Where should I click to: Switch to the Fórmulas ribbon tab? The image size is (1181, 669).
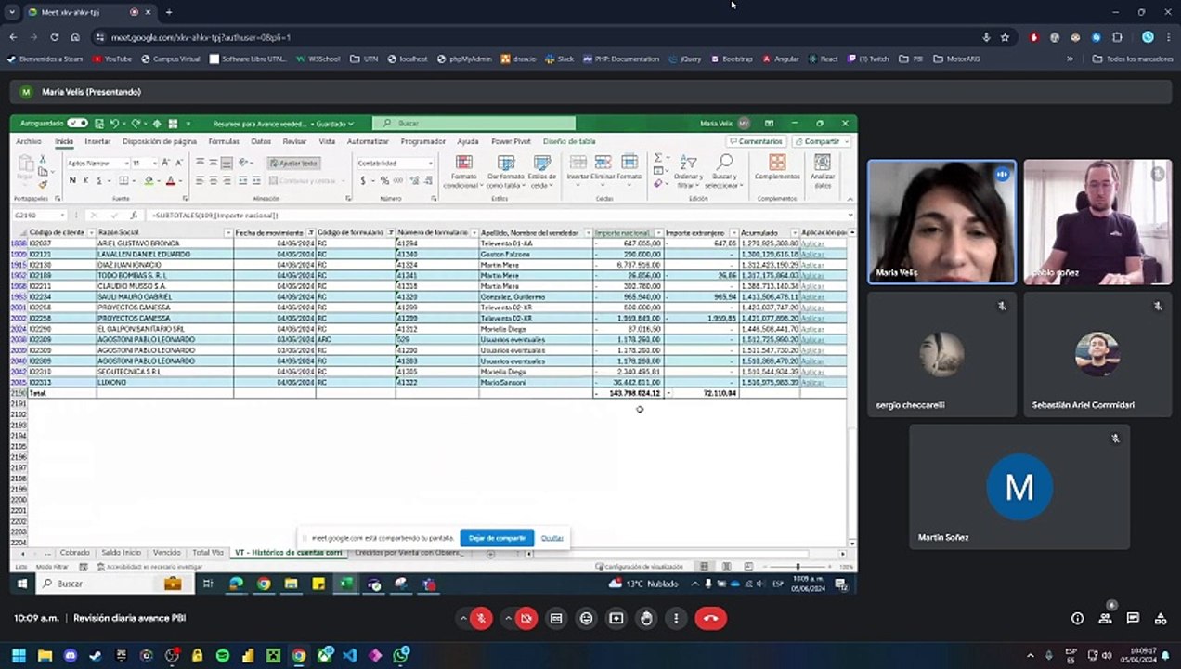pyautogui.click(x=224, y=141)
